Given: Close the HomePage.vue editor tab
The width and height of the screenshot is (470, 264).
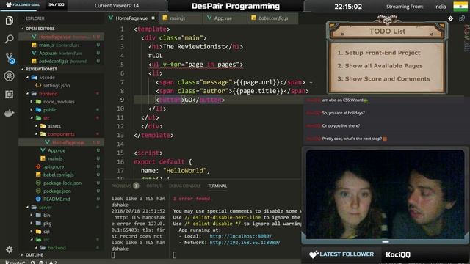Looking at the screenshot, I should (153, 18).
